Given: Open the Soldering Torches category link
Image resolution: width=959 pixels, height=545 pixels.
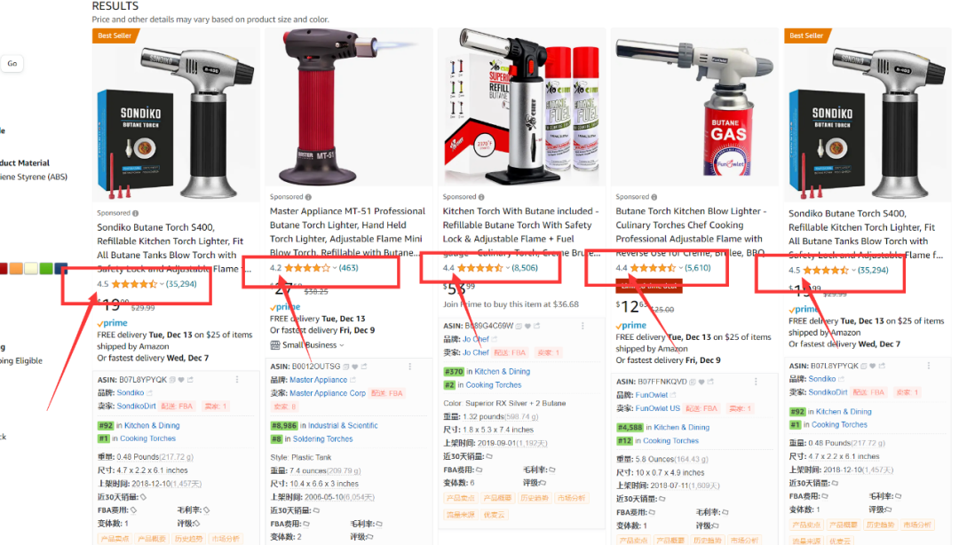Looking at the screenshot, I should click(x=323, y=439).
